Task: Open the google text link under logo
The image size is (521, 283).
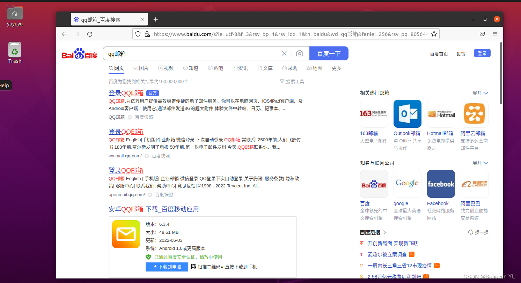Action: coord(401,203)
